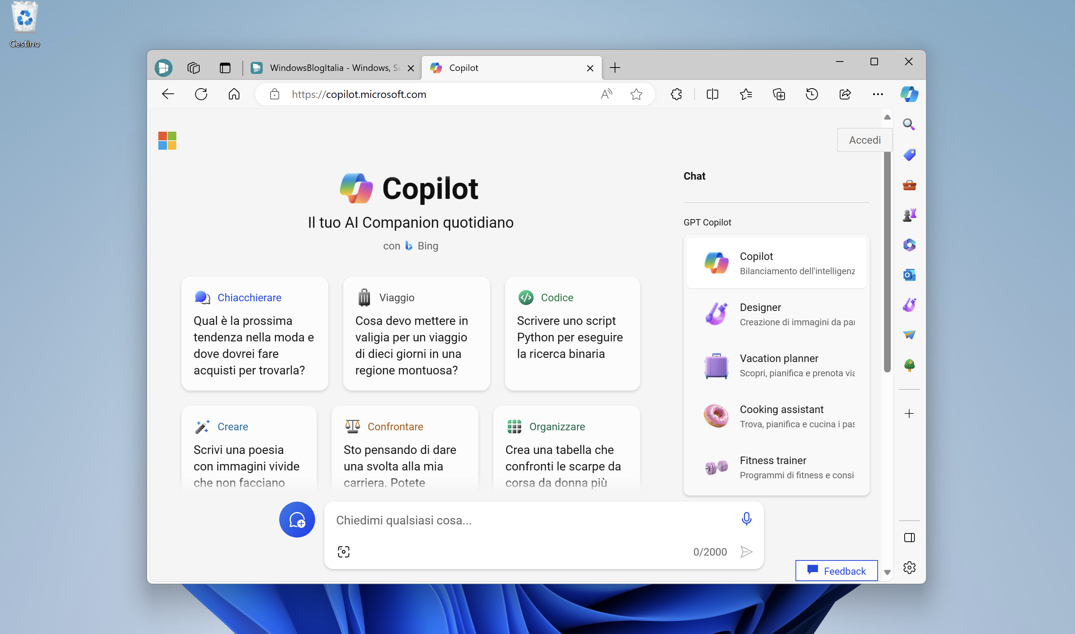The height and width of the screenshot is (634, 1075).
Task: Open sidebar Tools briefcase
Action: coord(909,185)
